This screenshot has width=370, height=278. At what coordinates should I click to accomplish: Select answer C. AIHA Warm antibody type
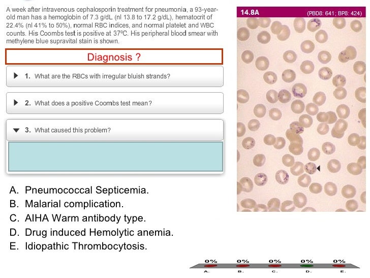(78, 218)
